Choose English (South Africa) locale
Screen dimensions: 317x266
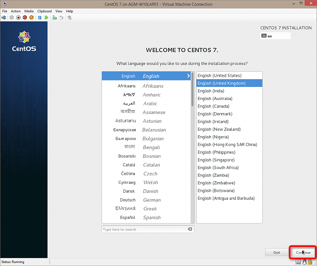(229, 167)
